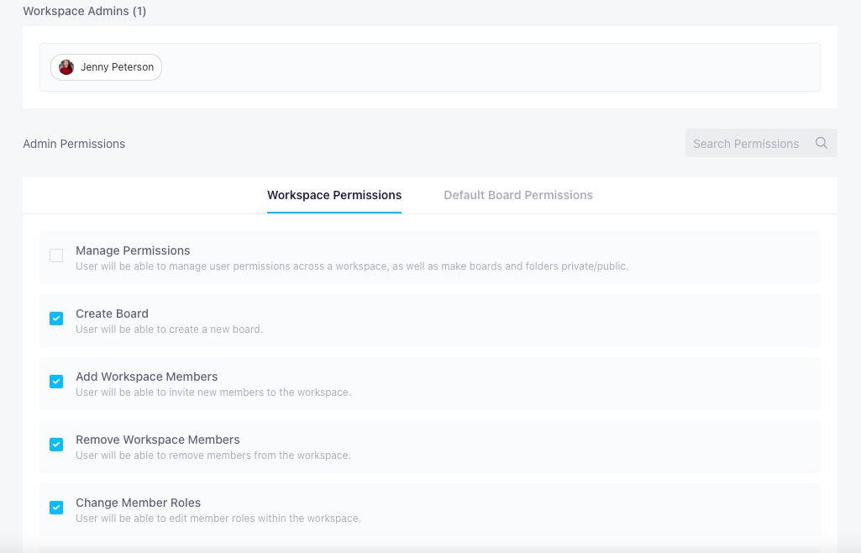The height and width of the screenshot is (553, 861).
Task: Click the search magnifier icon
Action: [x=821, y=143]
